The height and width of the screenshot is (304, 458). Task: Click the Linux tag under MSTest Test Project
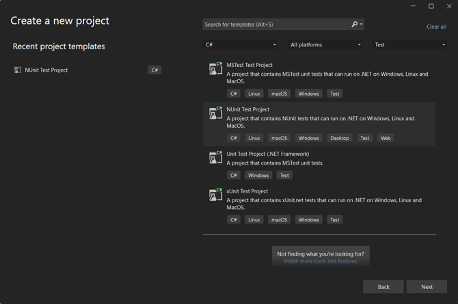[x=254, y=94]
